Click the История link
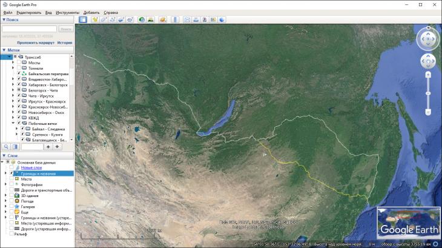The height and width of the screenshot is (248, 442). coord(65,42)
